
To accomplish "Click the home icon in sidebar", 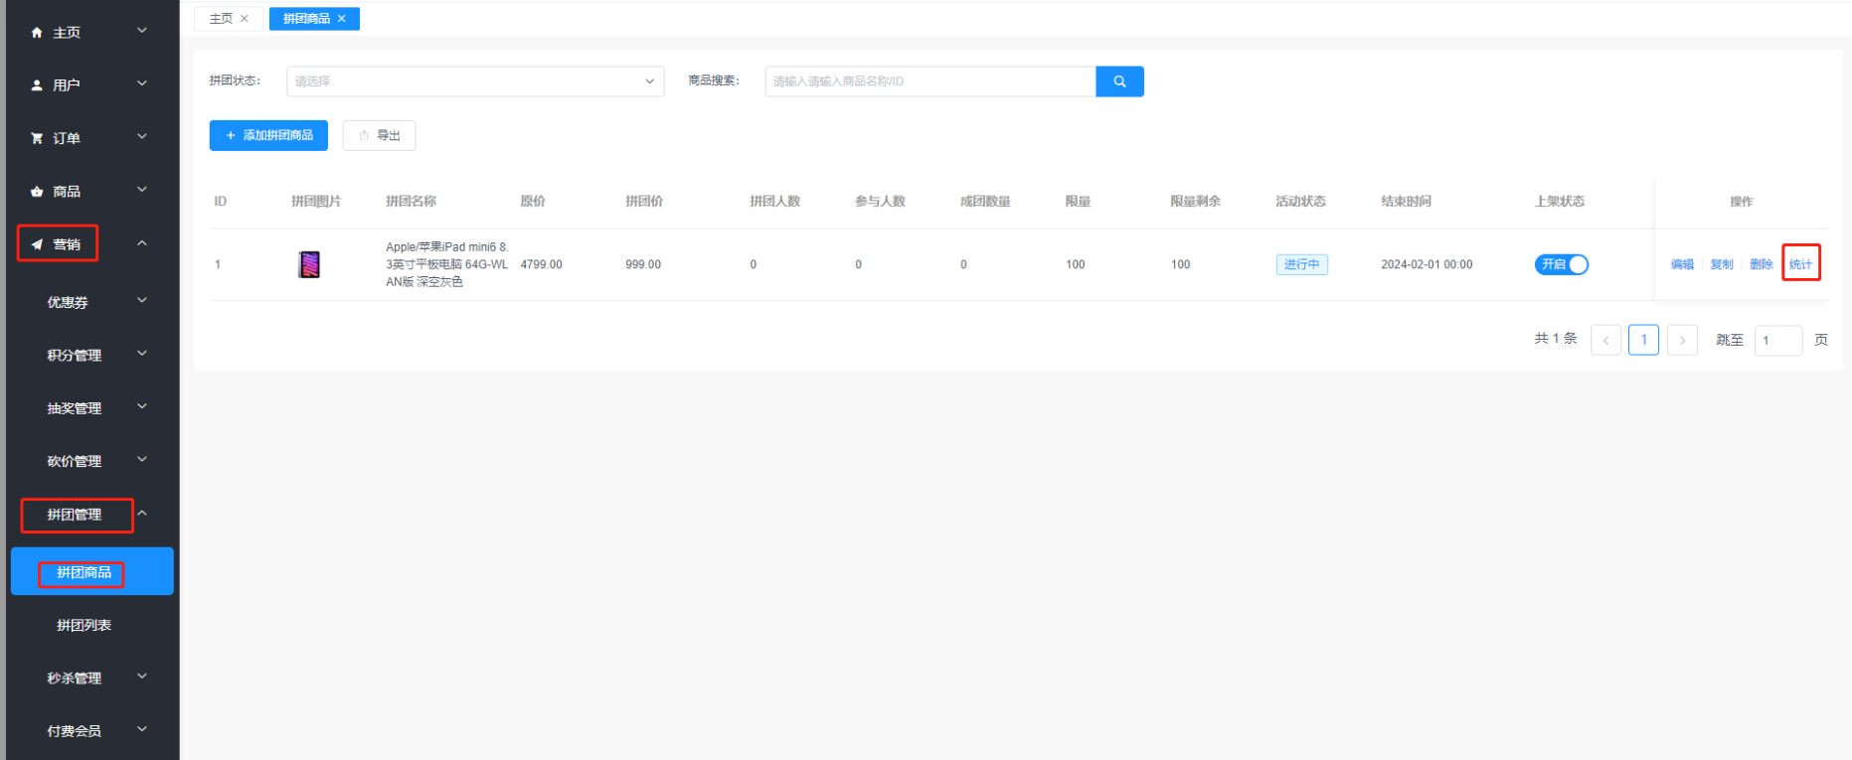I will (x=37, y=33).
